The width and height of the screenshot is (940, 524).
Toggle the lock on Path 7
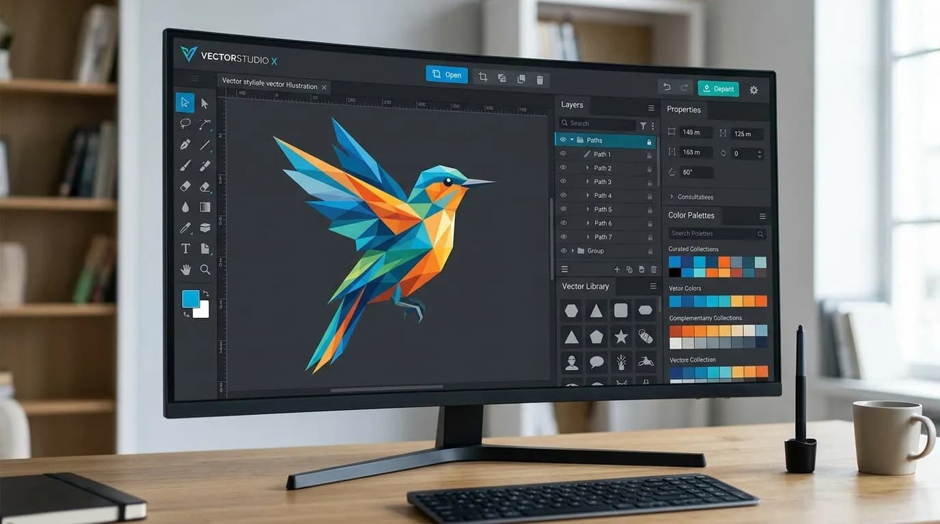(x=650, y=237)
